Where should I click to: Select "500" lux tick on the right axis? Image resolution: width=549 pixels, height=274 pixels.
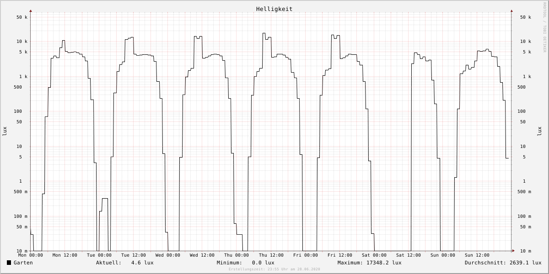522,87
